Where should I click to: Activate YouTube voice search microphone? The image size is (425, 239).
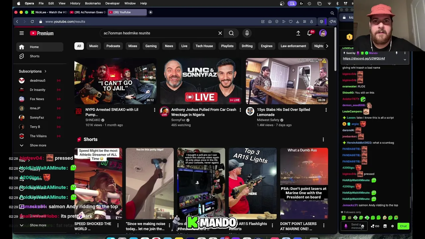click(247, 33)
